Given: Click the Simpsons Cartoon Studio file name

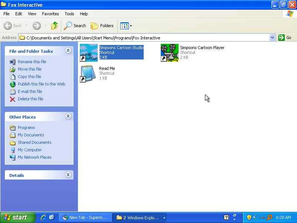Looking at the screenshot, I should (121, 48).
